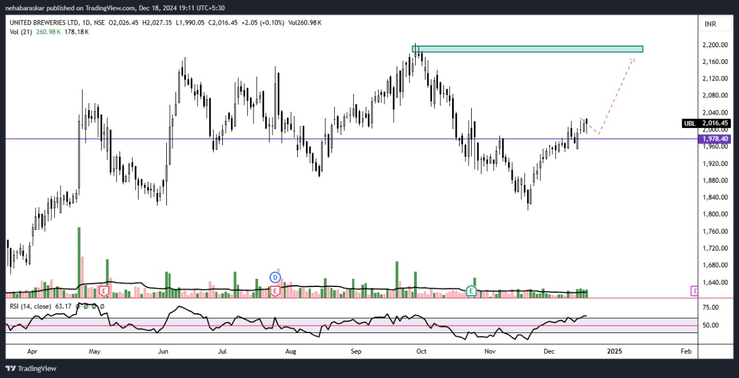Click the 1,760.00 price axis label
The width and height of the screenshot is (739, 378).
[x=715, y=232]
